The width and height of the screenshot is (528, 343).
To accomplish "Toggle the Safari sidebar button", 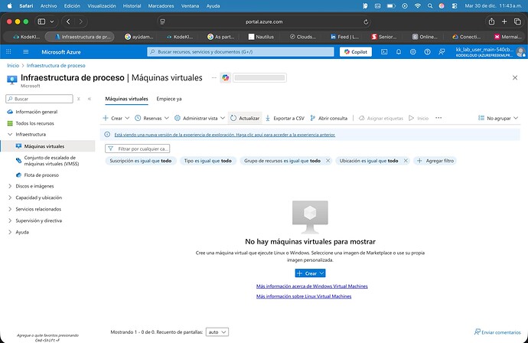I will pos(41,21).
